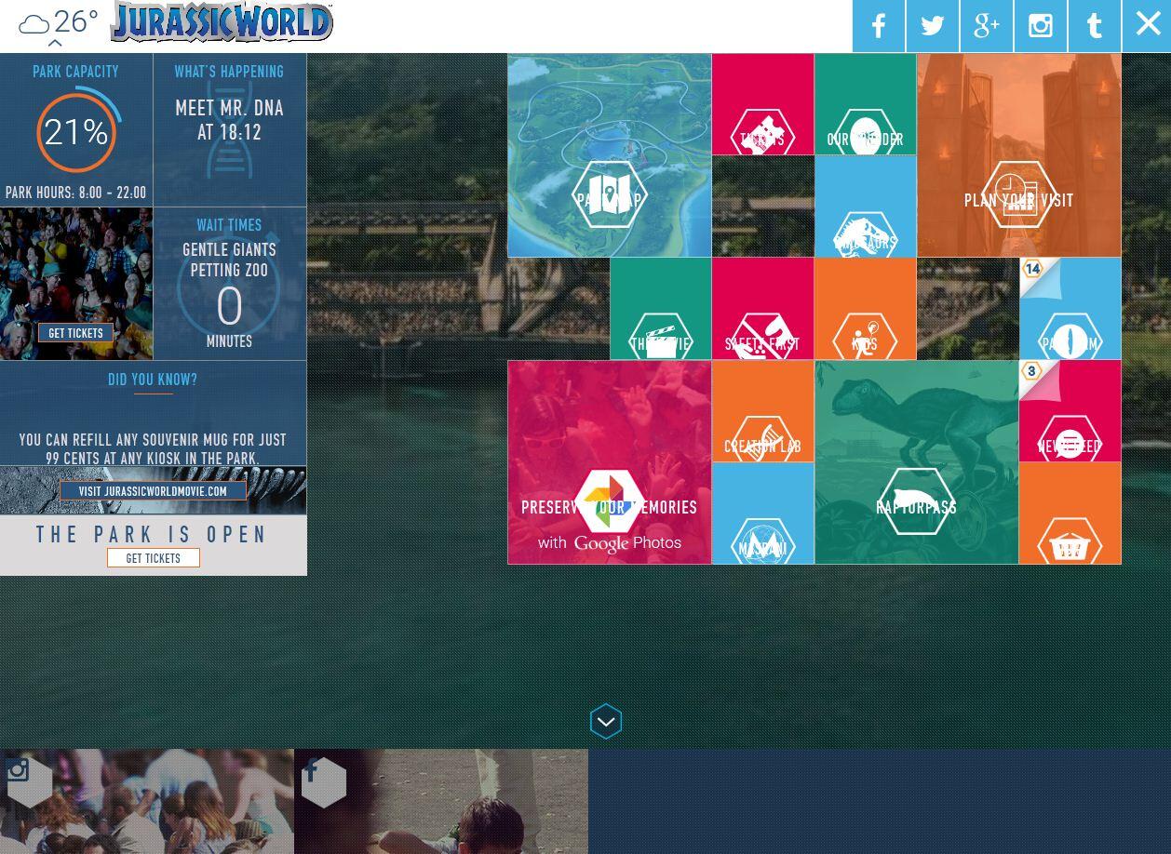The image size is (1171, 854).
Task: Click the Jurassic World logo
Action: coord(222,22)
